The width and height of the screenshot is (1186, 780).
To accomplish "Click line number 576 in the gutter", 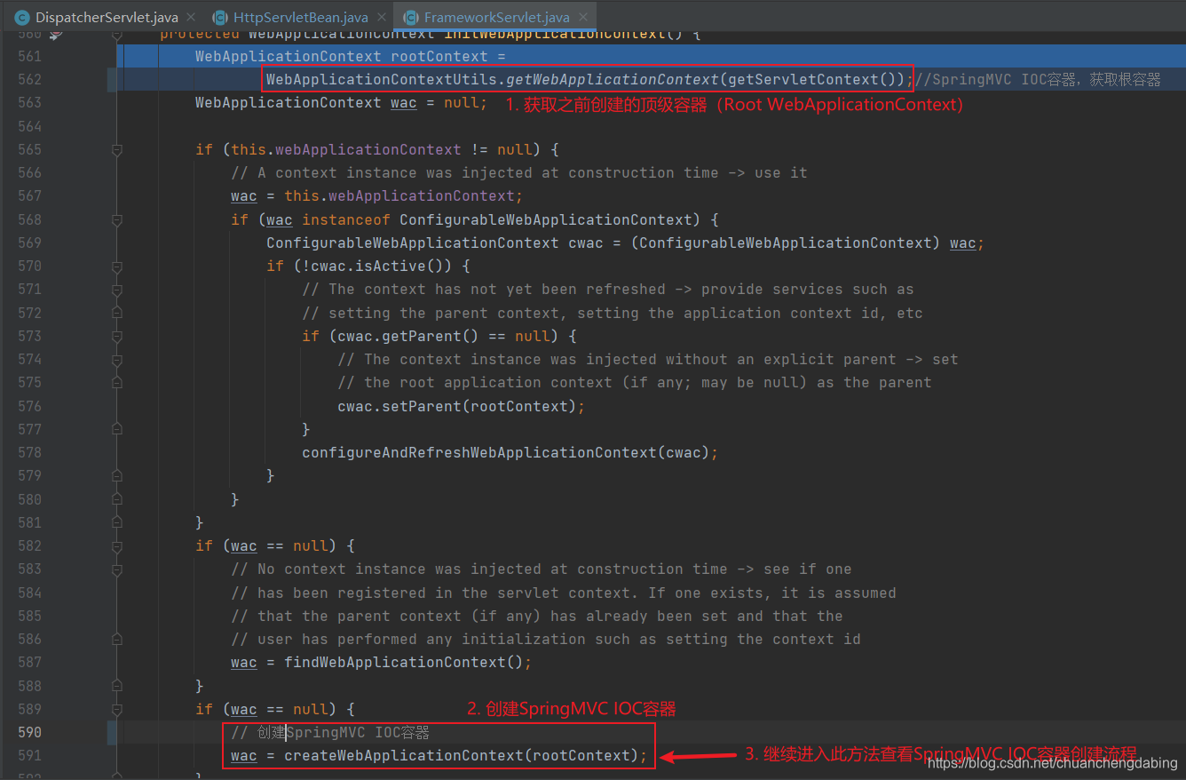I will point(29,406).
